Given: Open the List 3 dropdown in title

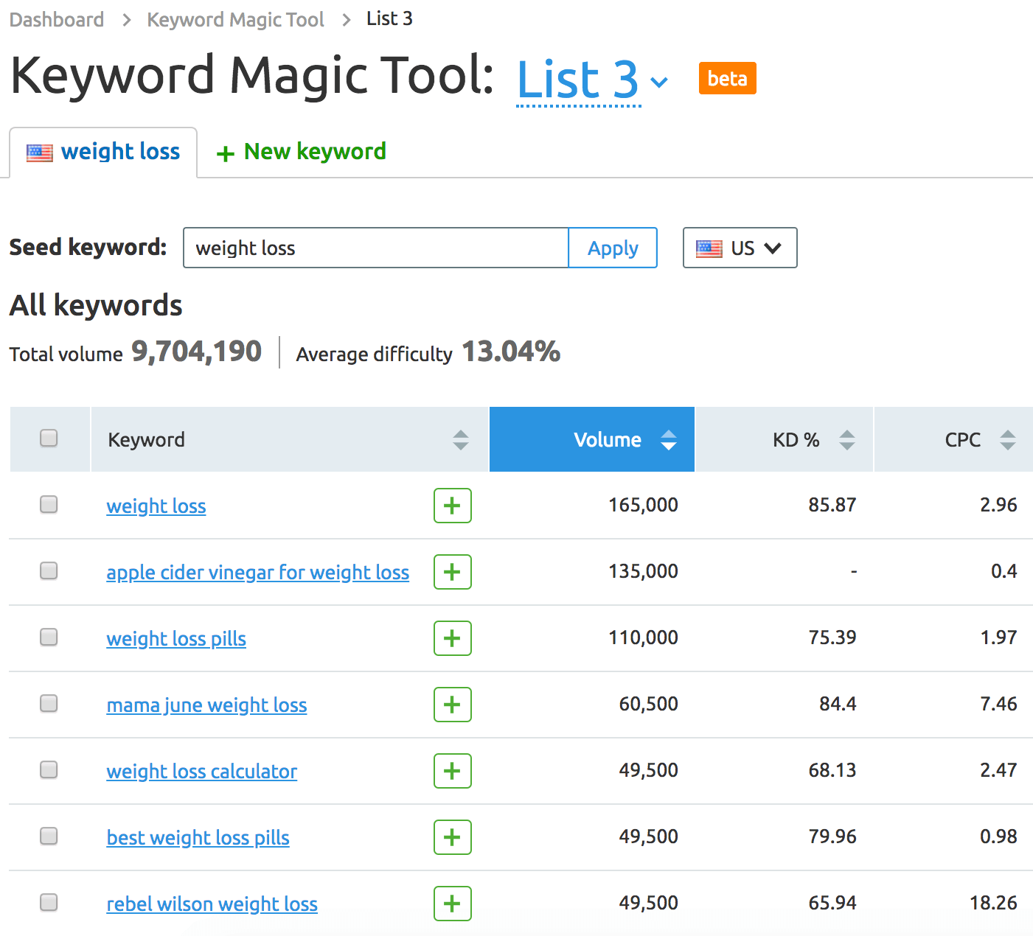Looking at the screenshot, I should click(592, 80).
